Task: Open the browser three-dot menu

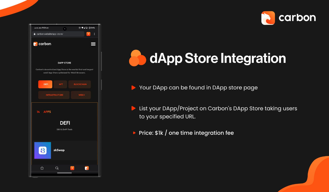Action: click(94, 34)
